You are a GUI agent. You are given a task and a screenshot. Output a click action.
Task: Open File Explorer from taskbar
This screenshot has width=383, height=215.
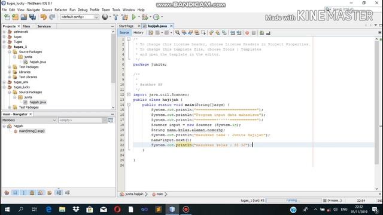[x=62, y=210]
